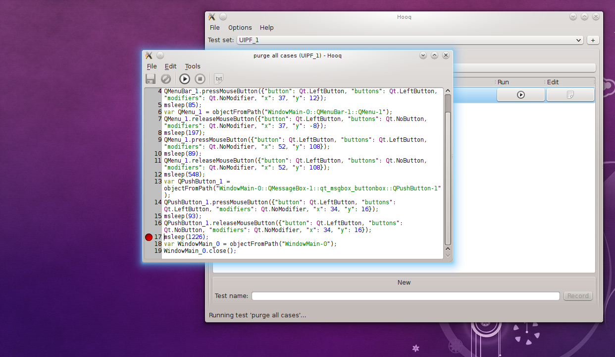The image size is (615, 357).
Task: Open the test via Edit column button
Action: (570, 95)
